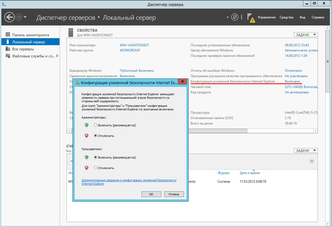The width and height of the screenshot is (332, 227).
Task: Click firewall status Публичный: Включено
Action: 137,71
